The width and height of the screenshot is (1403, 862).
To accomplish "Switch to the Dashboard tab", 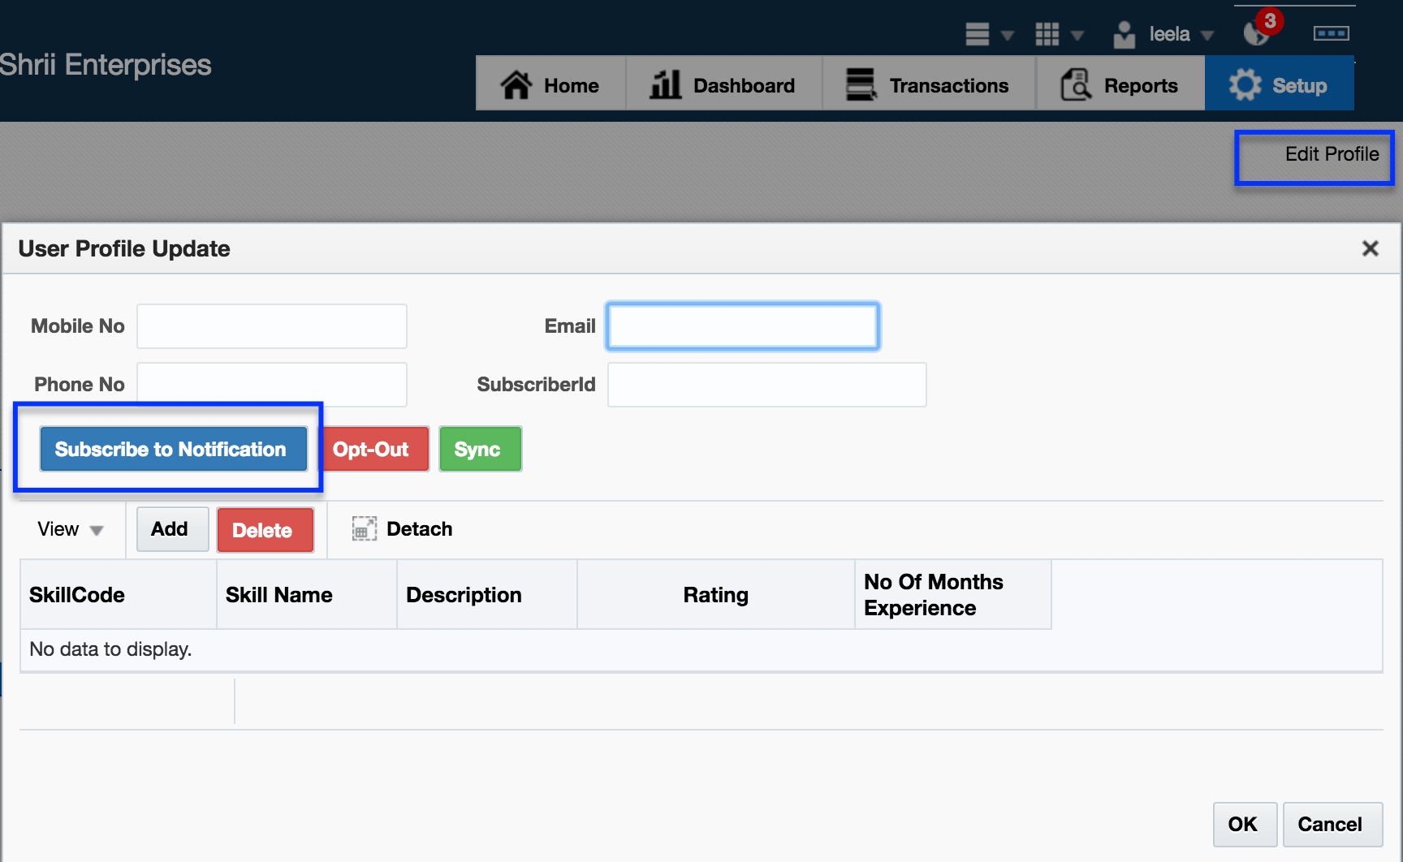I will (723, 85).
